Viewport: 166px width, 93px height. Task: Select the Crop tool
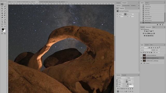point(2,9)
